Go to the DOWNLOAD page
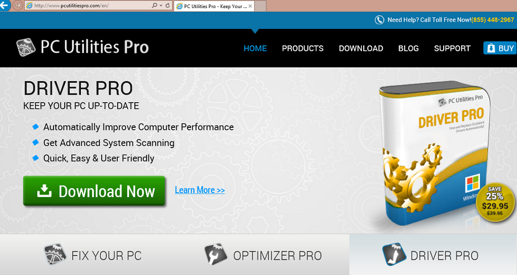The image size is (517, 275). [361, 49]
